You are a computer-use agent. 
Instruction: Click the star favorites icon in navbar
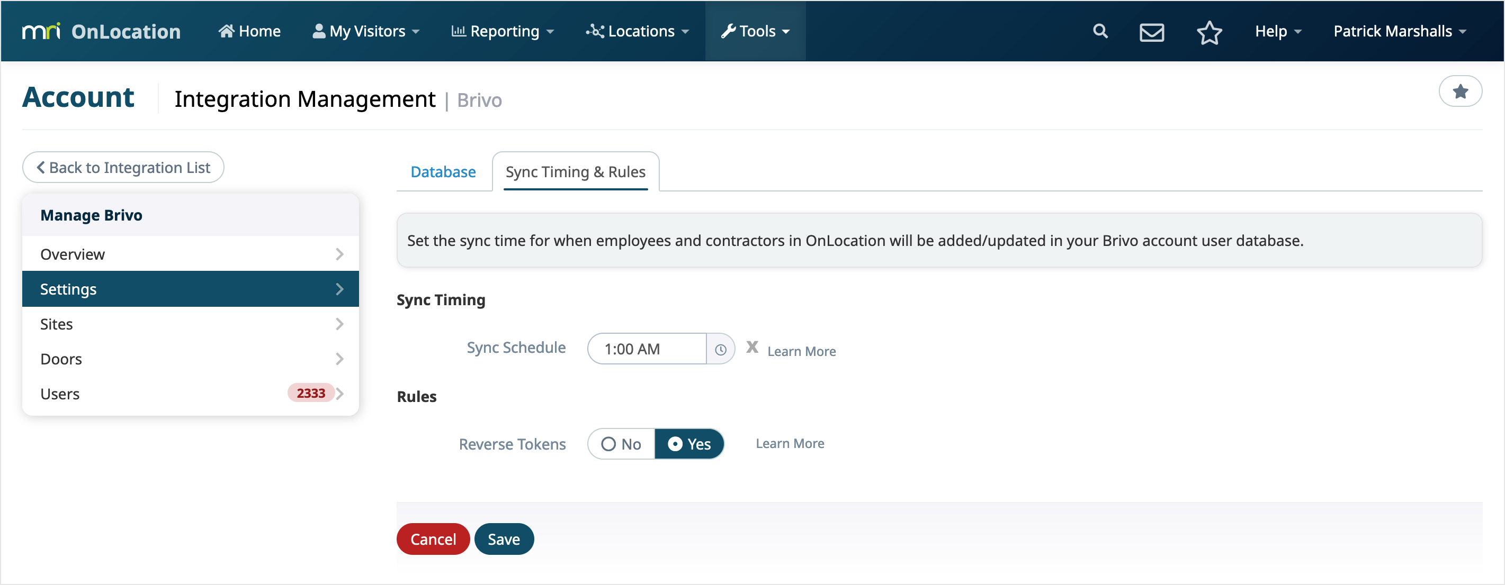[1209, 32]
